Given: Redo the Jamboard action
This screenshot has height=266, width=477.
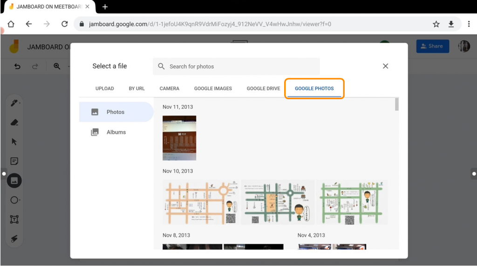Looking at the screenshot, I should 35,66.
